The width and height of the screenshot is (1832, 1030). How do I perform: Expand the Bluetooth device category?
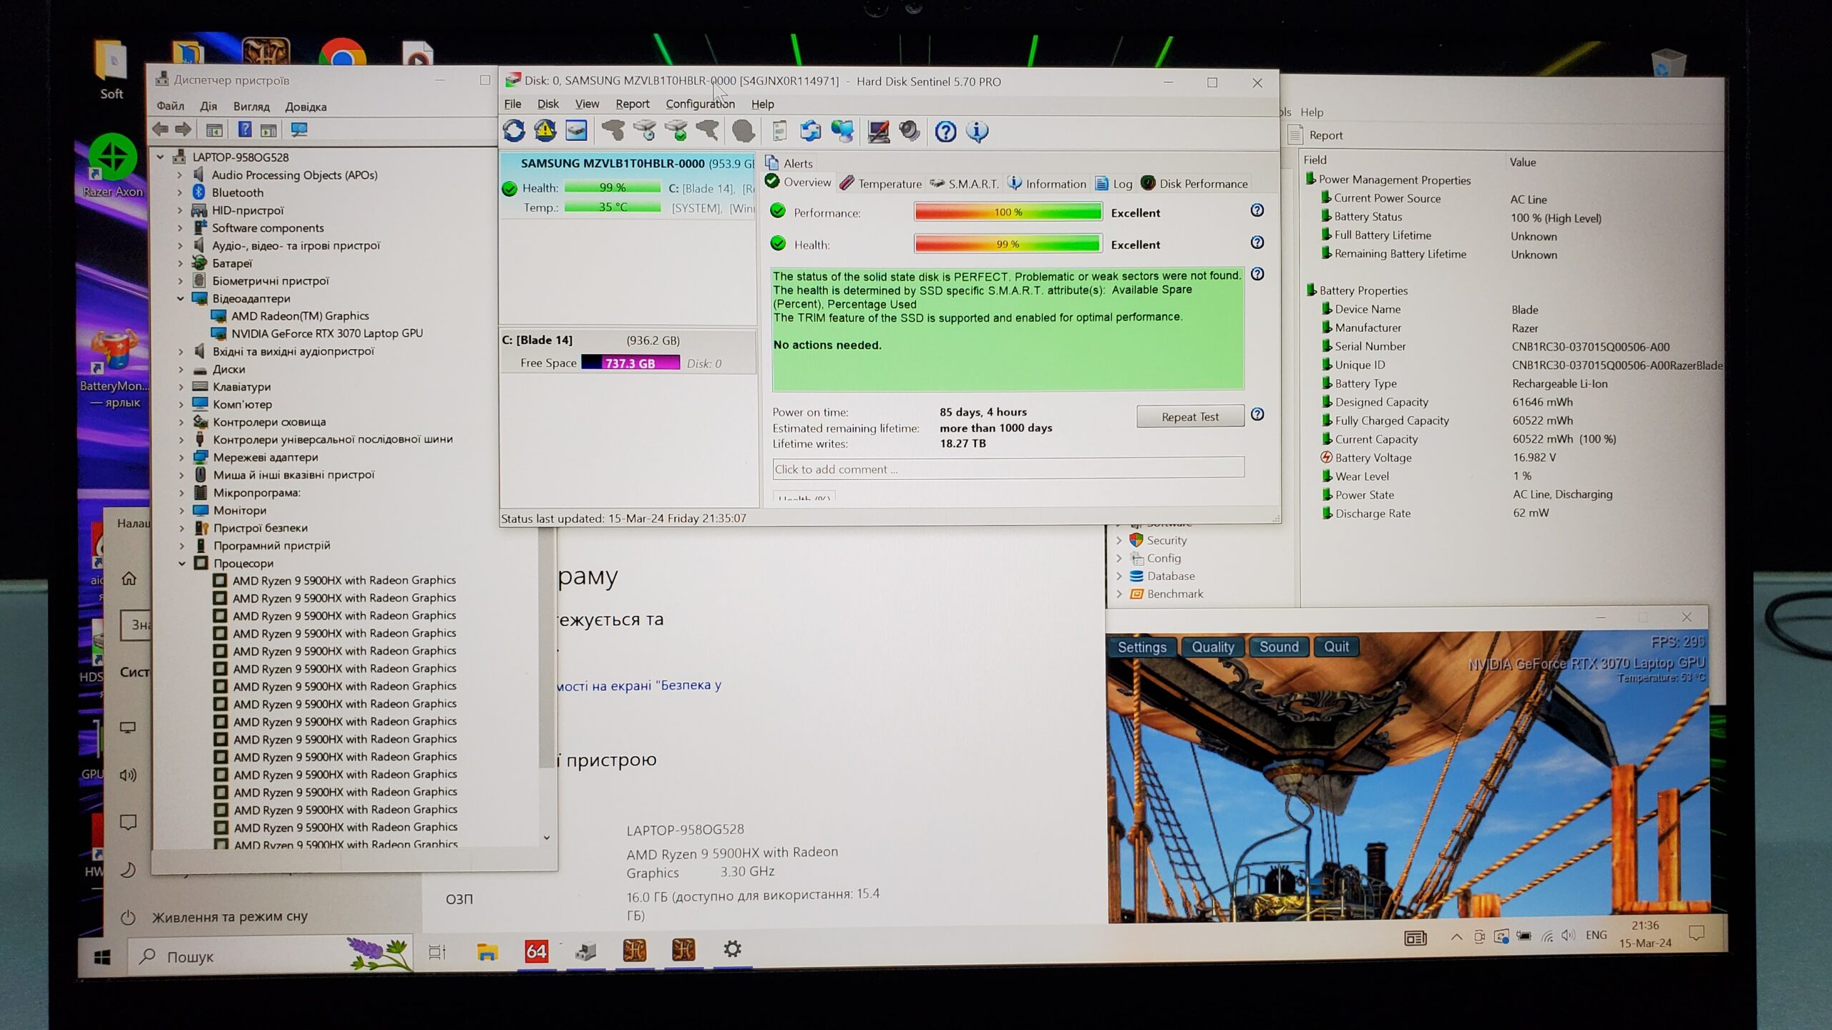[180, 192]
